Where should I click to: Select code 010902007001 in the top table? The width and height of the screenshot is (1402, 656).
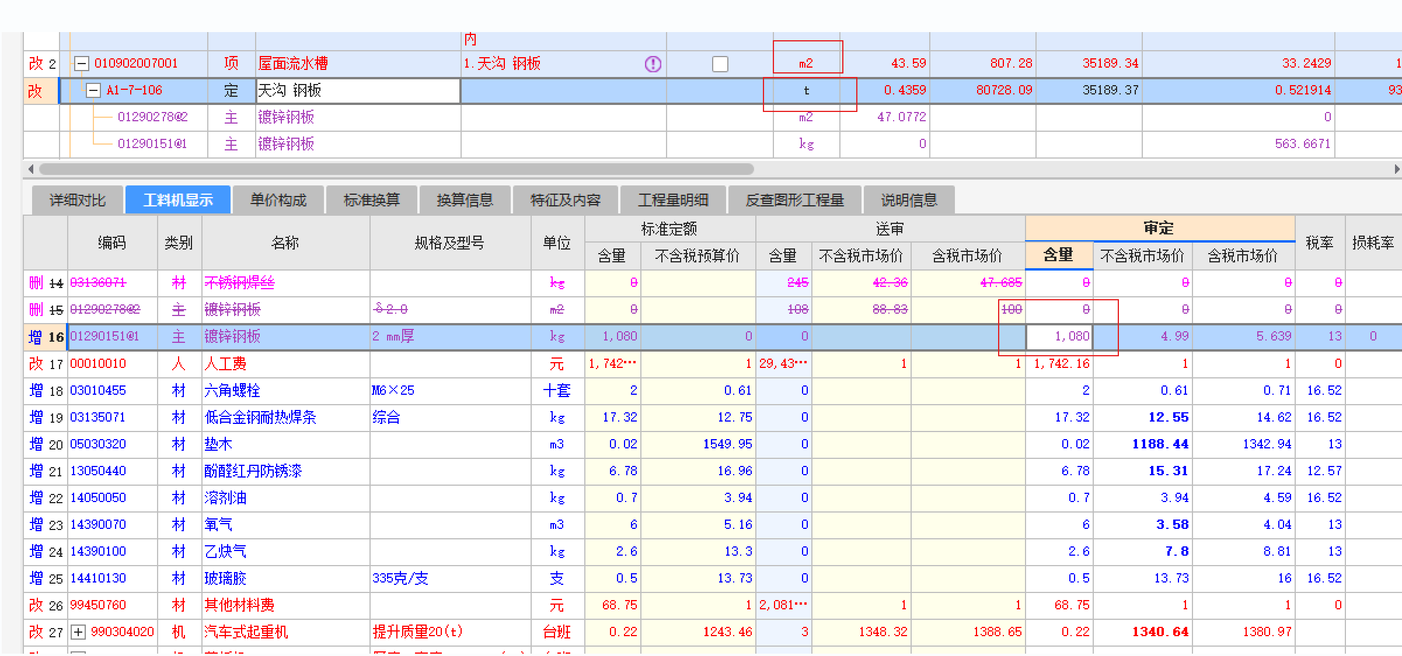point(136,64)
